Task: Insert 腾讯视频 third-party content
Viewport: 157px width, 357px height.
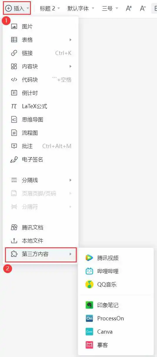Action: 116,258
